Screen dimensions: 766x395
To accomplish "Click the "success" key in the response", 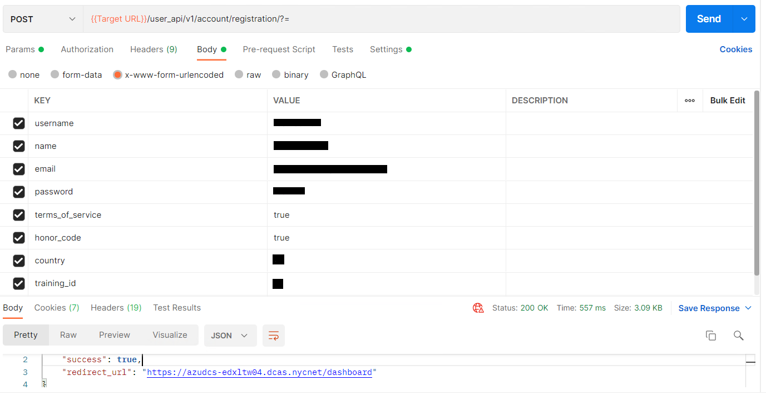I will pyautogui.click(x=84, y=359).
